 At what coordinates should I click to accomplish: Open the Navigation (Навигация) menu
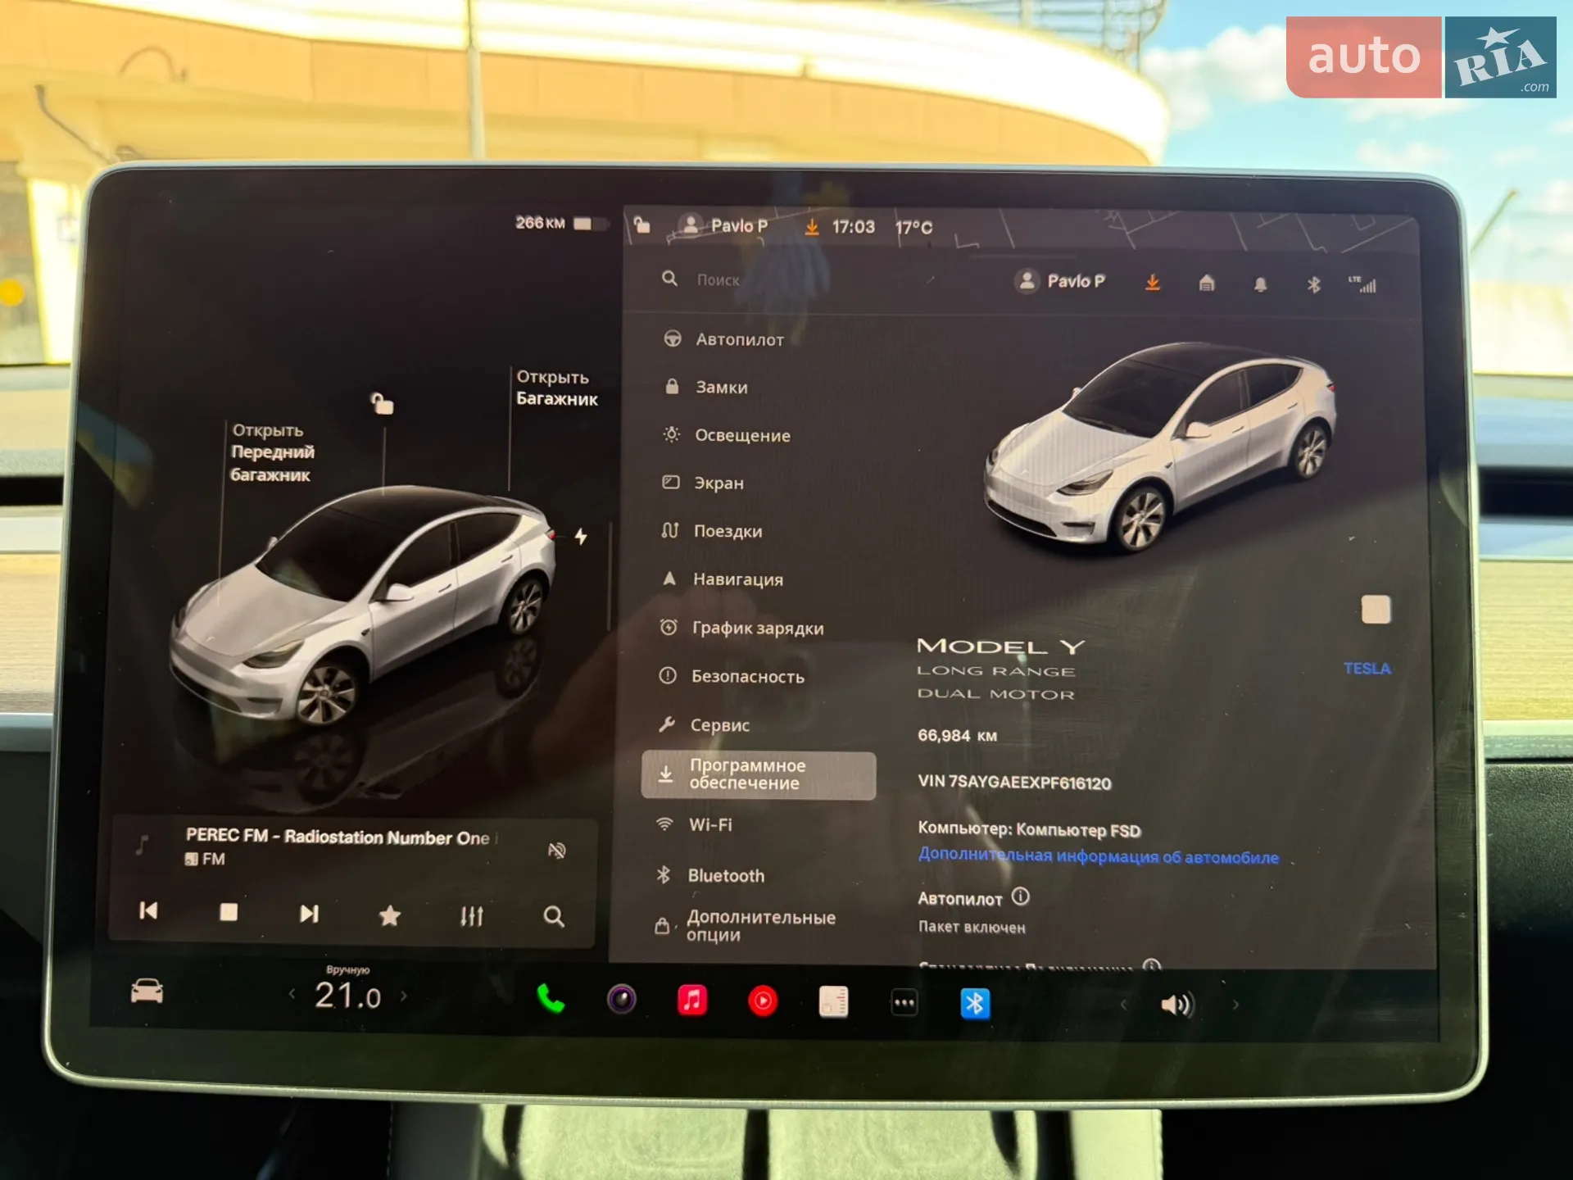[x=721, y=579]
